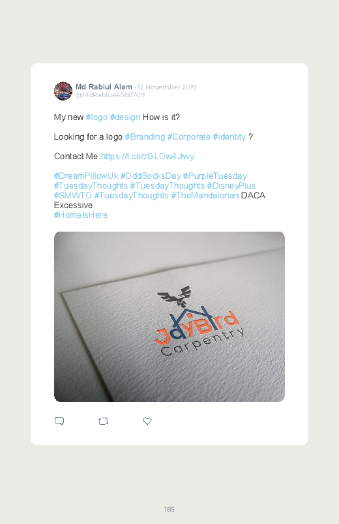Open the @MdRabiu44568709 handle
The width and height of the screenshot is (339, 524).
pyautogui.click(x=110, y=95)
